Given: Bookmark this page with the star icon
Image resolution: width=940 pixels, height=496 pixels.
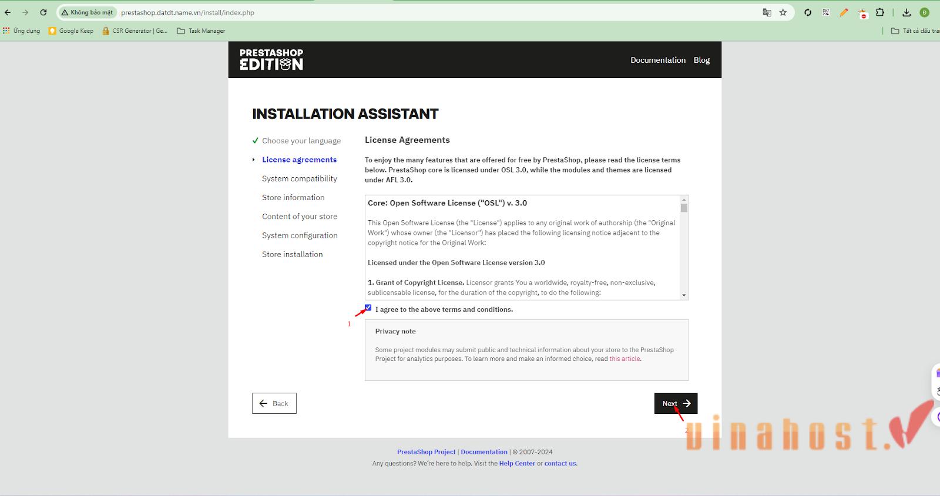Looking at the screenshot, I should coord(783,12).
